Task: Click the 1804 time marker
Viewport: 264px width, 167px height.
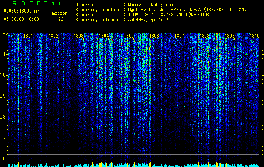Action: click(104, 36)
